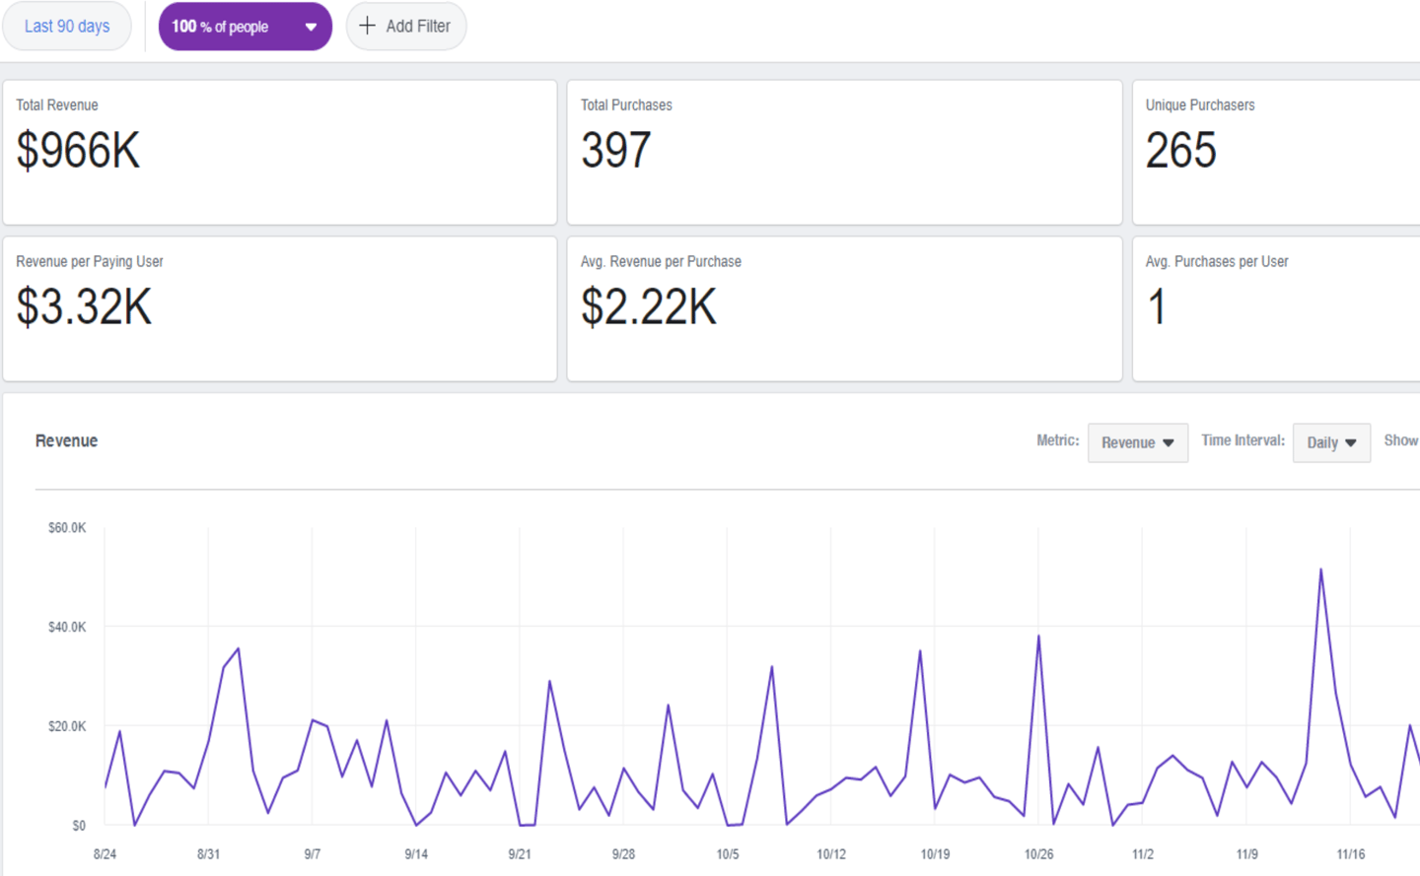Click the tallest revenue peak on the chart
This screenshot has height=876, width=1420.
1320,570
